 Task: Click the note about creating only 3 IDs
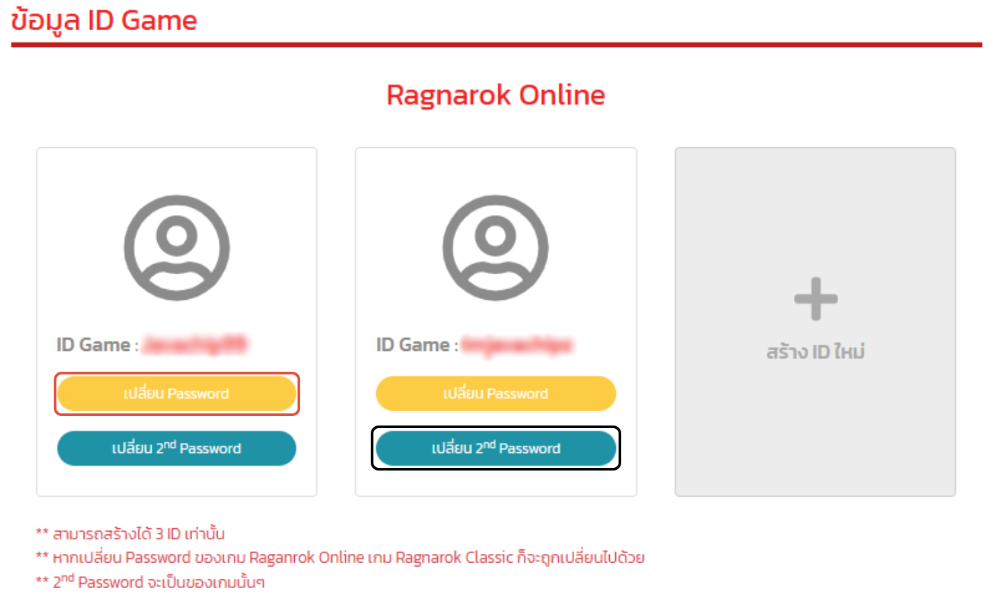[130, 534]
